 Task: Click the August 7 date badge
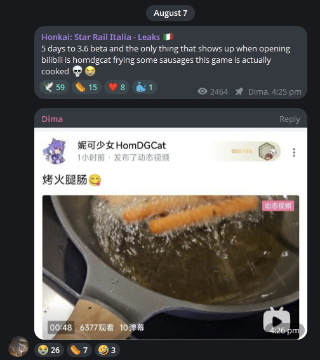click(170, 13)
